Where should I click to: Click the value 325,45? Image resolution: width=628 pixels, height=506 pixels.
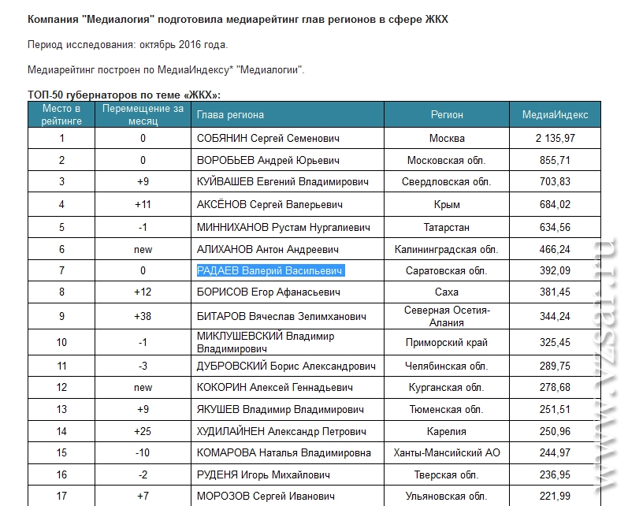click(555, 342)
